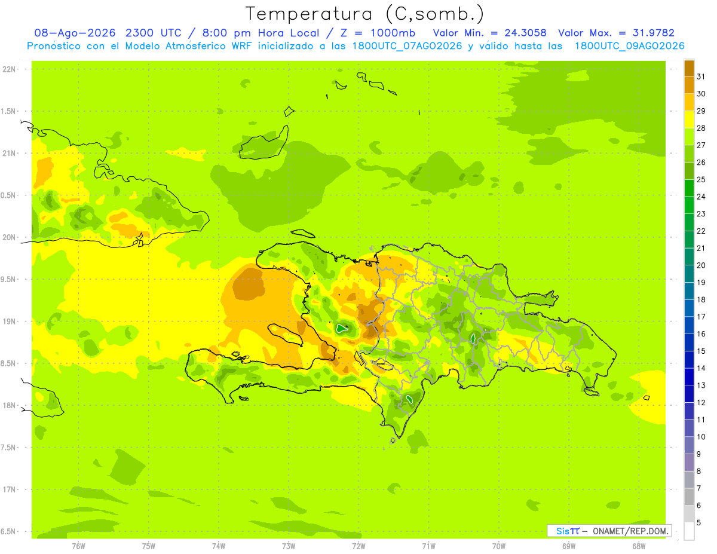Select the date text '08-Ago-2026 2300 UTC'

[x=108, y=33]
